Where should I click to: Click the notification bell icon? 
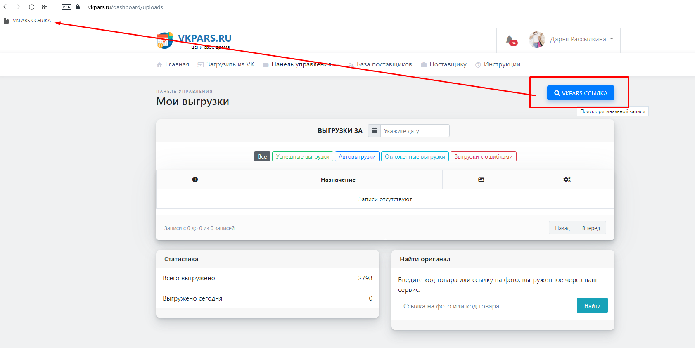point(510,40)
